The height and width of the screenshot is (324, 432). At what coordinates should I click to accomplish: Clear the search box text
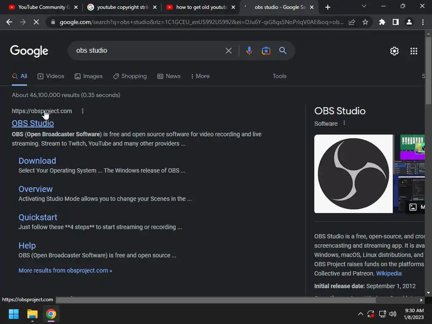(228, 51)
